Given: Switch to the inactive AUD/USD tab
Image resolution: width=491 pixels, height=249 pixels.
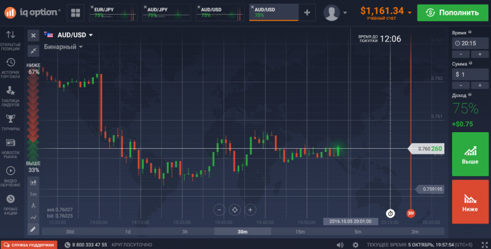Looking at the screenshot, I should tap(220, 13).
